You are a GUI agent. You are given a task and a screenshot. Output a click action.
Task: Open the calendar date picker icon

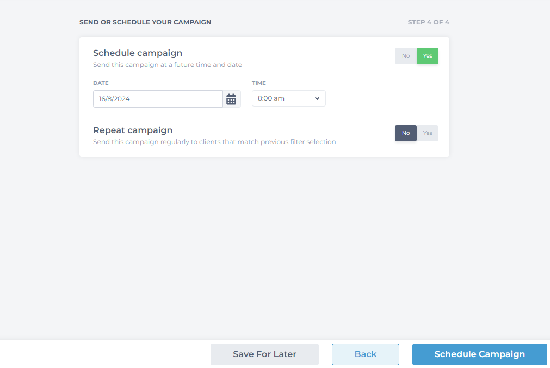pyautogui.click(x=231, y=99)
